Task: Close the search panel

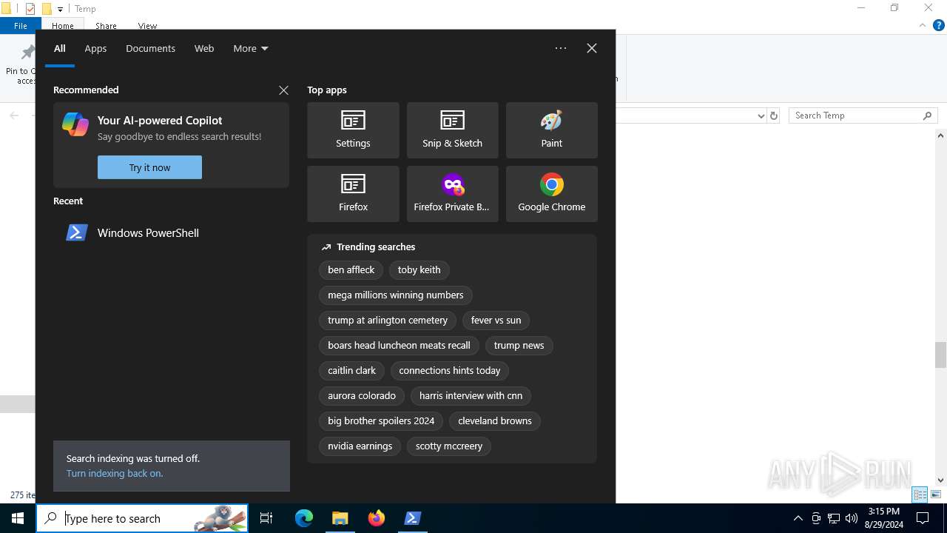Action: 592,48
